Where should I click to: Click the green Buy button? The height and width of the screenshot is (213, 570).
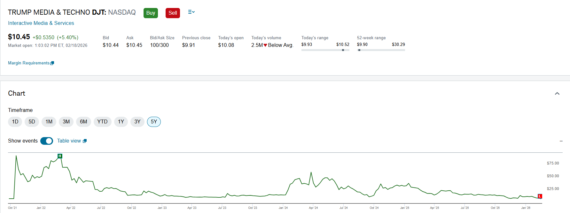click(151, 13)
